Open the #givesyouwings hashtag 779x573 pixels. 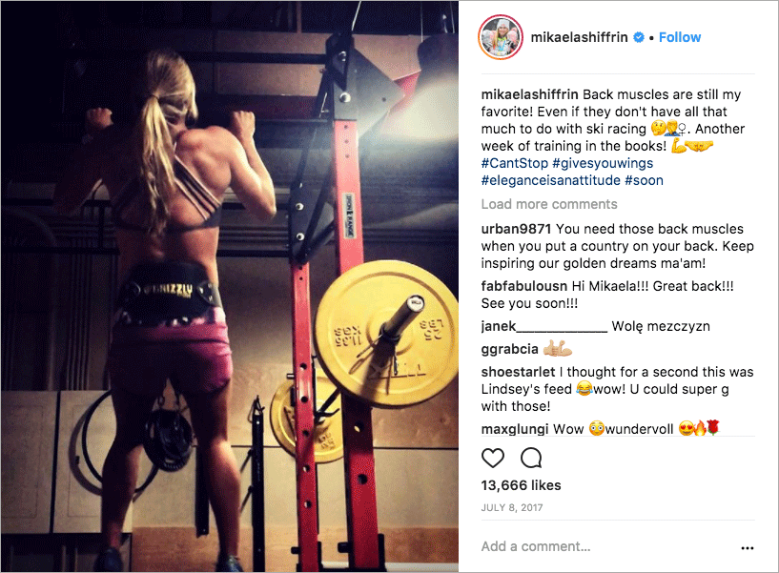coord(603,163)
